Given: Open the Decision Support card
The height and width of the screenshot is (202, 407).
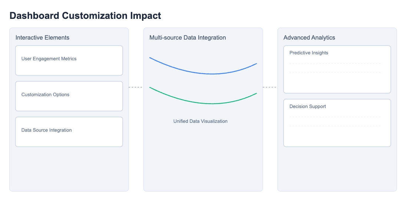Looking at the screenshot, I should pyautogui.click(x=337, y=123).
